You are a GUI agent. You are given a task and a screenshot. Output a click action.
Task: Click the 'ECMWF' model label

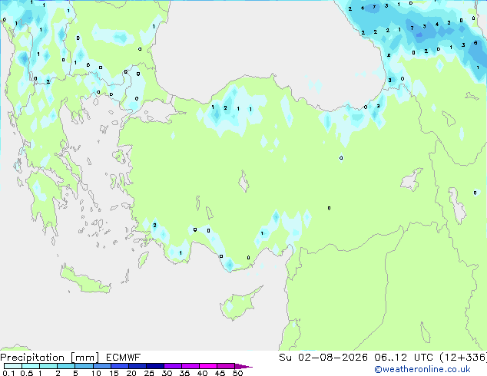tap(124, 358)
